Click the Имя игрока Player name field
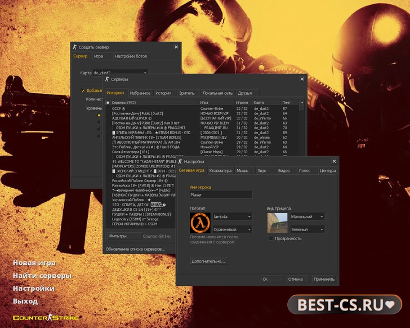The image size is (410, 328). pyautogui.click(x=221, y=195)
